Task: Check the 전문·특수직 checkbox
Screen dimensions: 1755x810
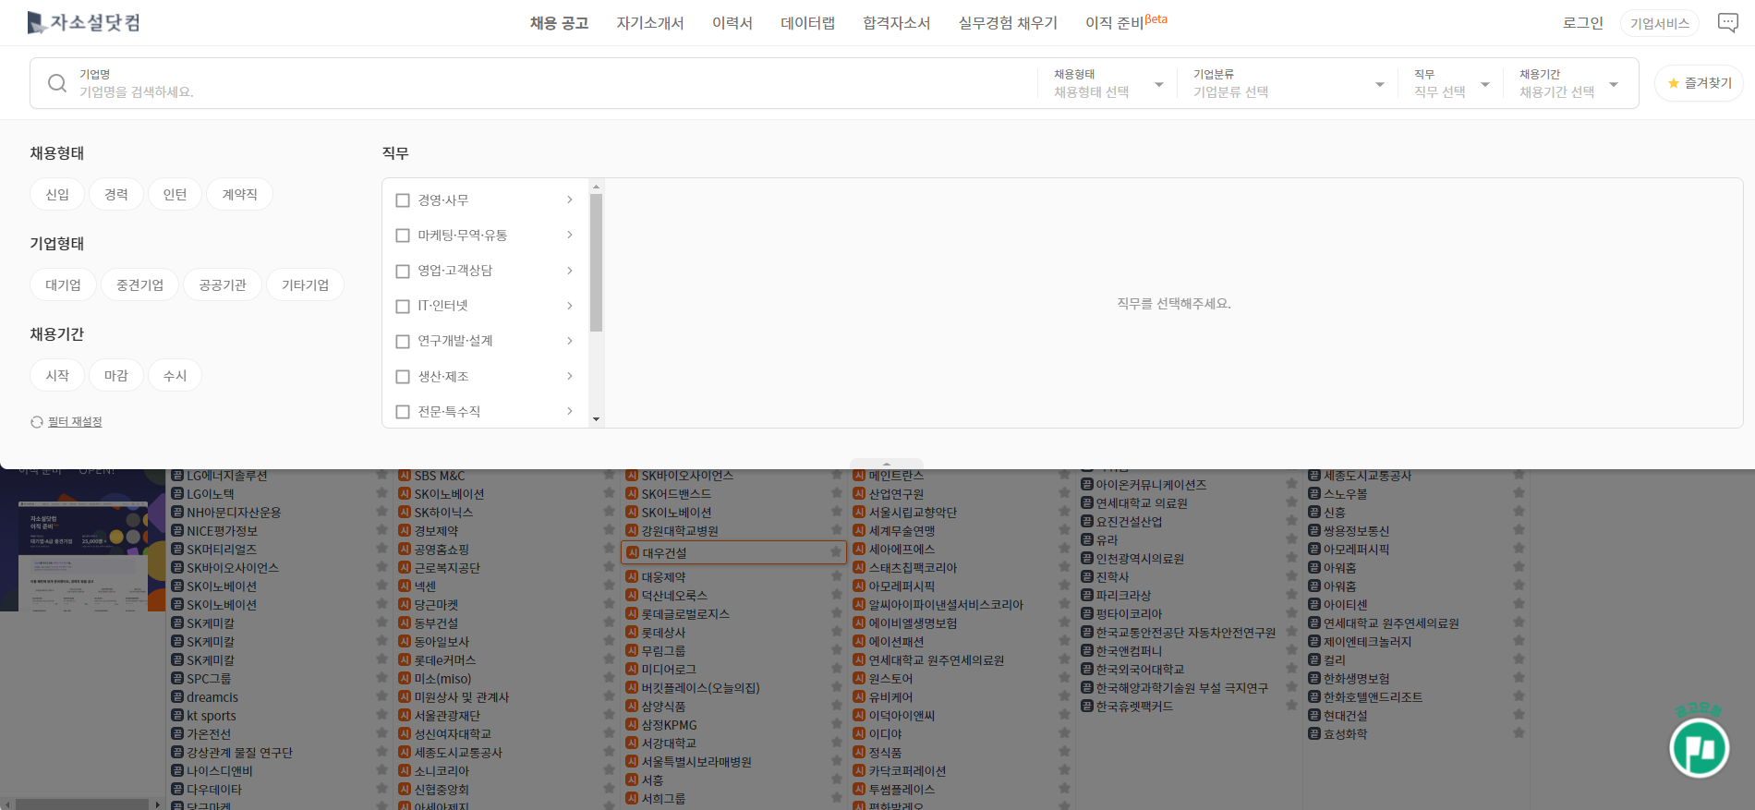Action: (x=403, y=412)
